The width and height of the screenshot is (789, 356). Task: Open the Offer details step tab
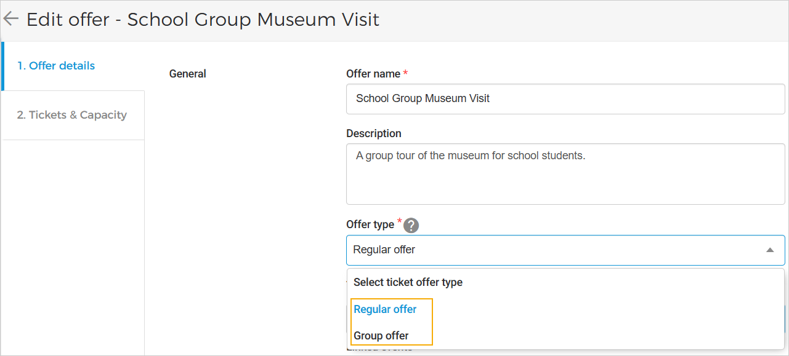coord(56,66)
